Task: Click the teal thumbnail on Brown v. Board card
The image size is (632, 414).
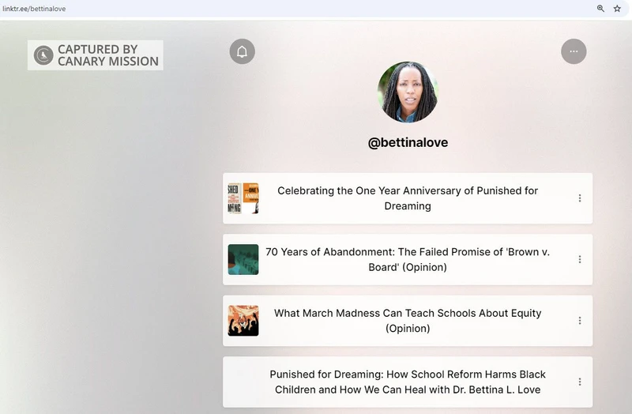Action: coord(243,259)
